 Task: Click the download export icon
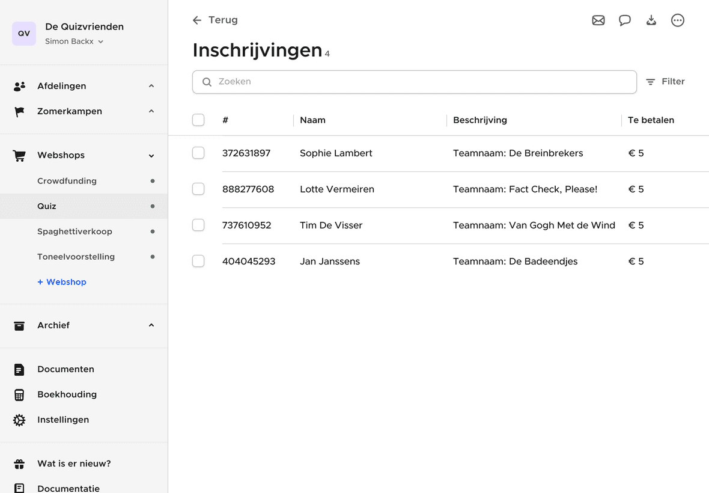tap(651, 20)
